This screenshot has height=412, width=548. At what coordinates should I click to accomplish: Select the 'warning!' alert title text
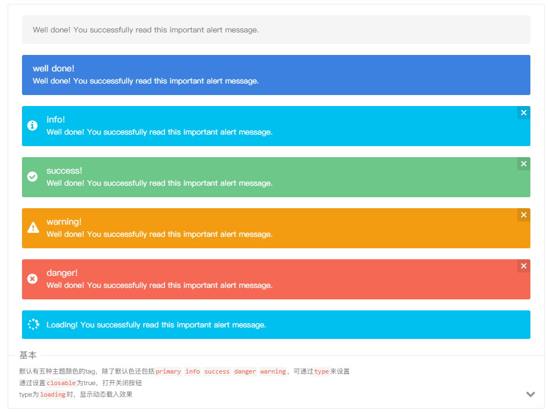64,221
